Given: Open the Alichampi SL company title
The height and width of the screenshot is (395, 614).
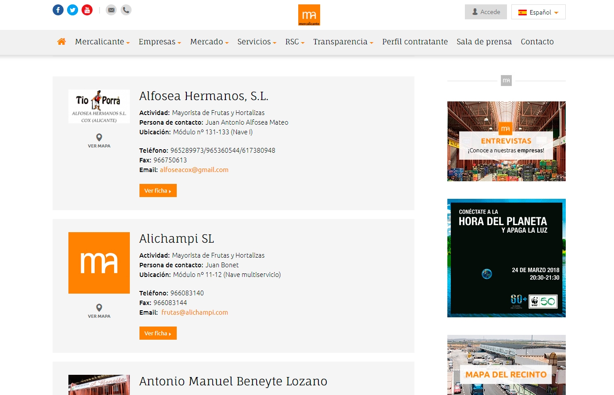Looking at the screenshot, I should click(177, 238).
